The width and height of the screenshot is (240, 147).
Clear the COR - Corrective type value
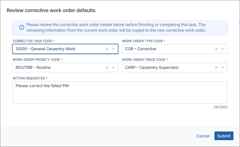[x=216, y=49]
